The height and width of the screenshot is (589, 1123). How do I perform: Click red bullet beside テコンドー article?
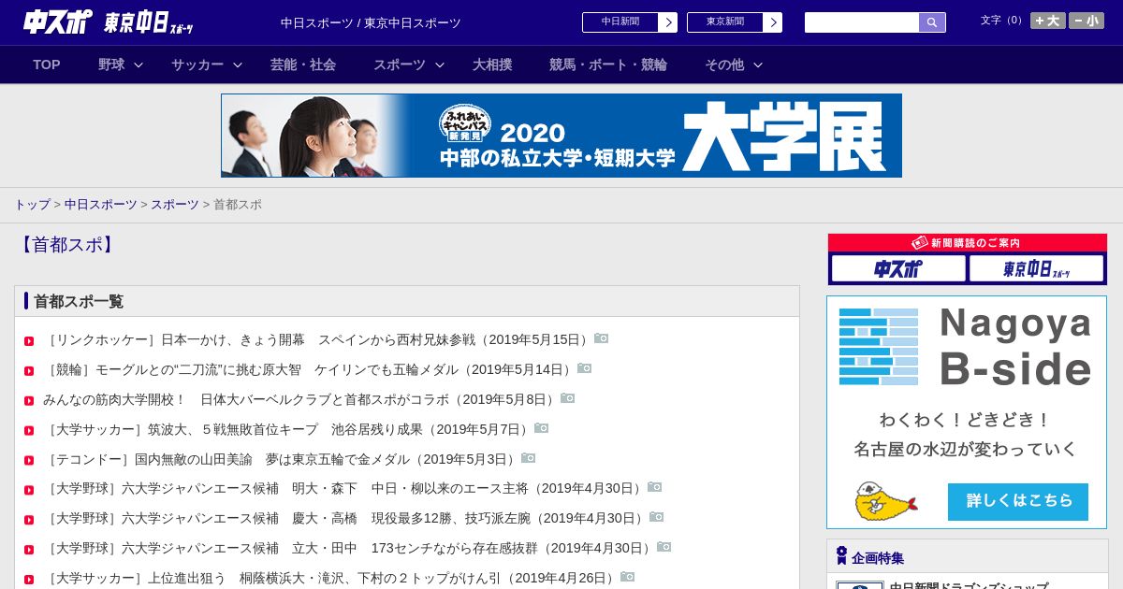[29, 461]
